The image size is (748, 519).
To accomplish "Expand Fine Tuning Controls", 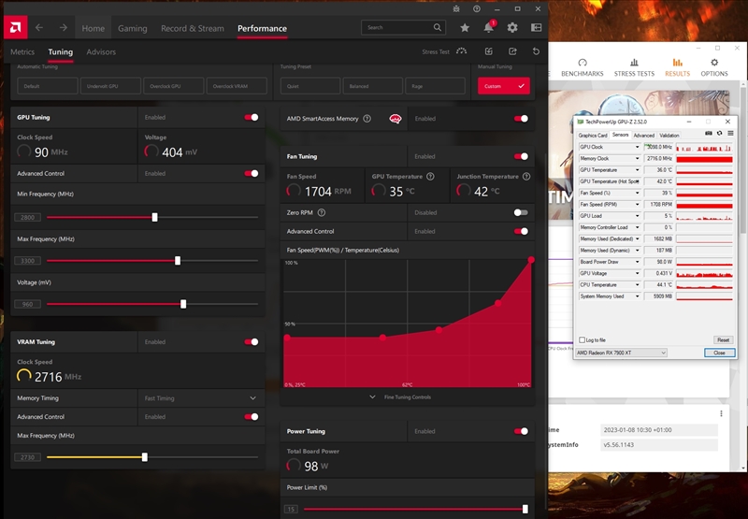I will tap(405, 397).
